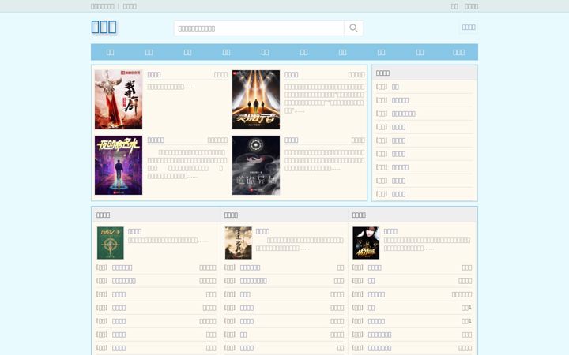Click author name right of 灵境行者 title

(x=356, y=75)
